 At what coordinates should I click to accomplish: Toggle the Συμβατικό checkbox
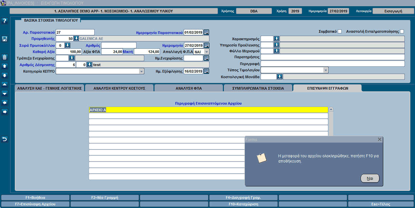[x=340, y=31]
